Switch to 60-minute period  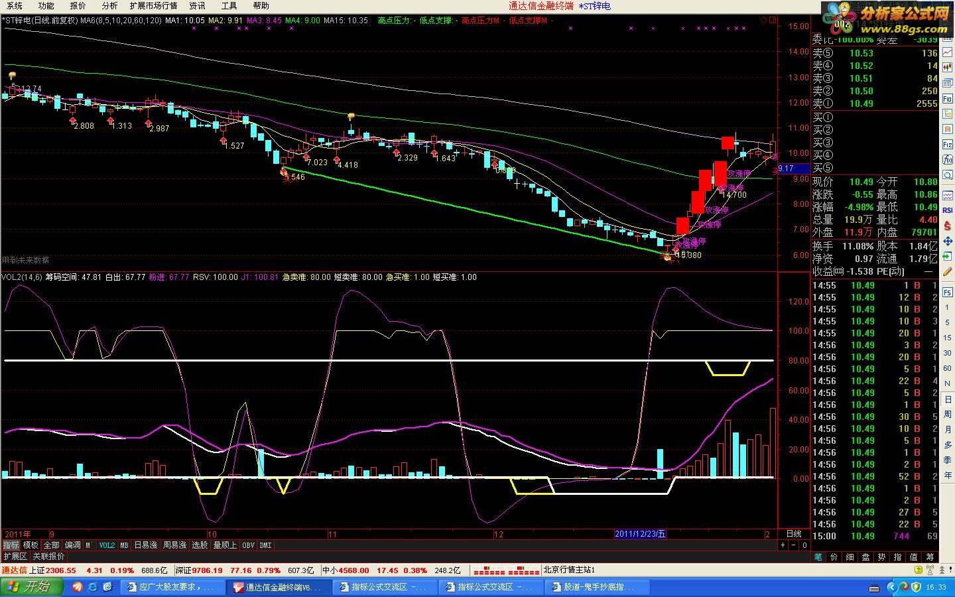pyautogui.click(x=948, y=367)
